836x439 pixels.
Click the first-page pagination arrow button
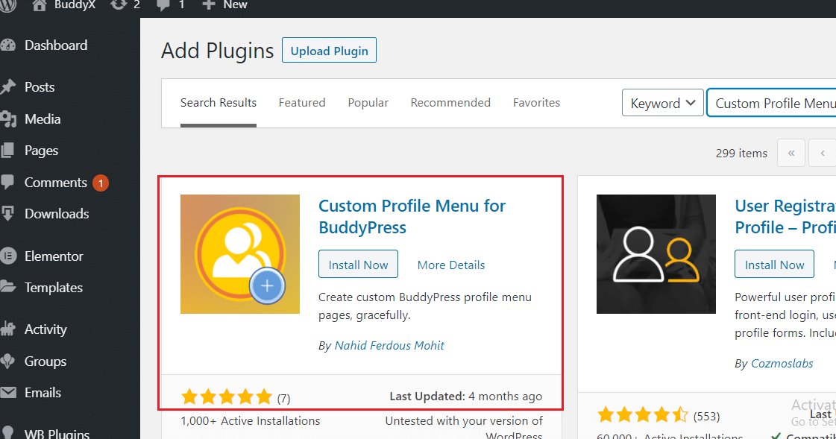tap(791, 153)
